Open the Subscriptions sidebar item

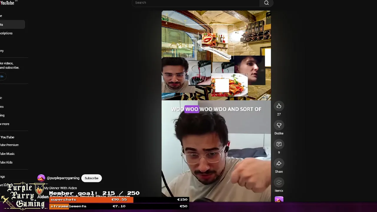pyautogui.click(x=6, y=33)
